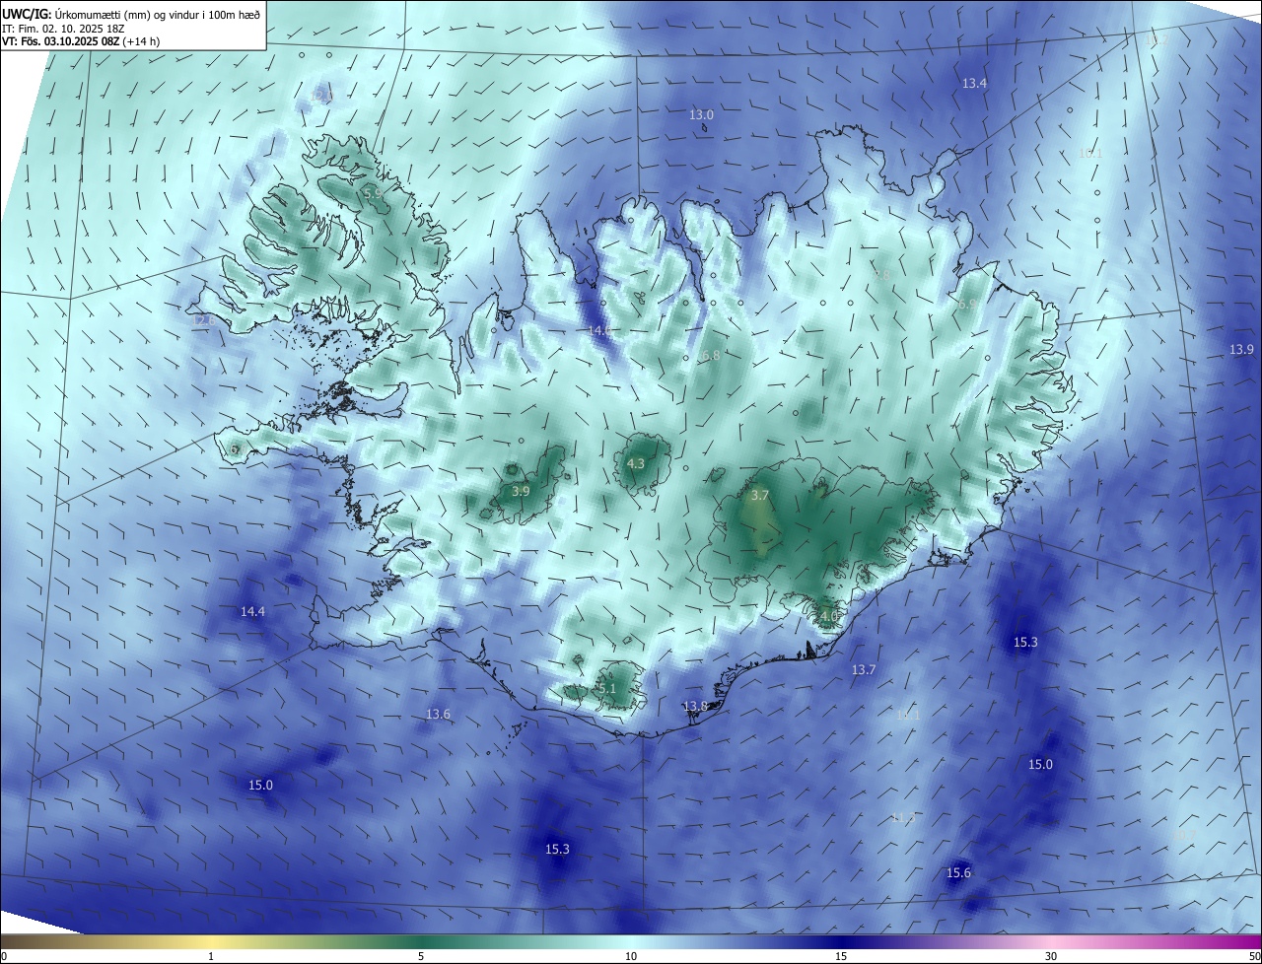Click the 5.1 value label
1262x964 pixels.
click(606, 689)
